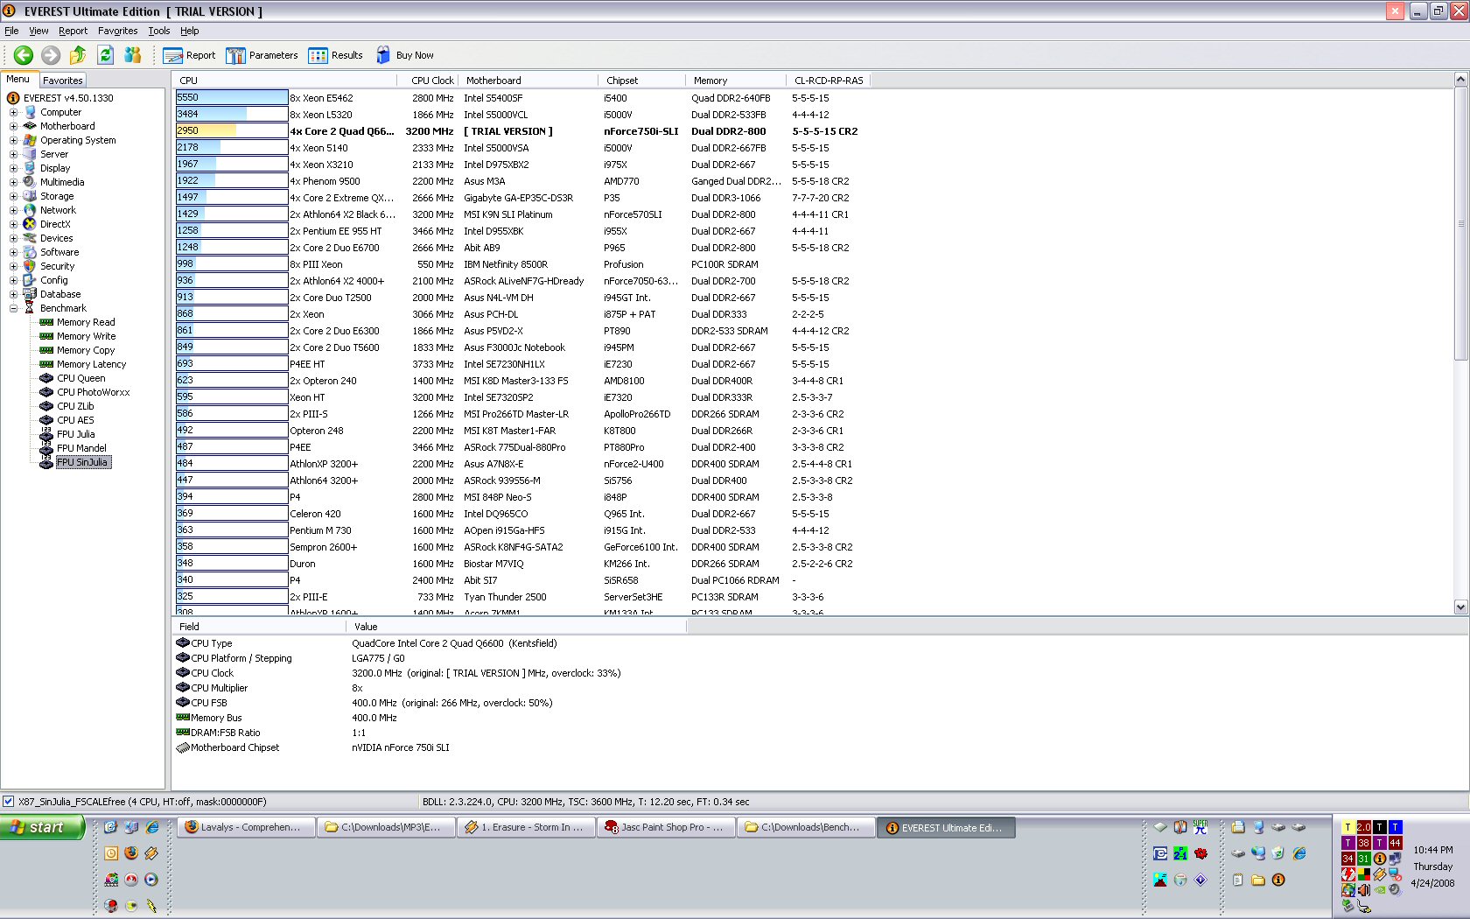Select the Security icon in tree
This screenshot has height=919, width=1470.
coord(30,266)
